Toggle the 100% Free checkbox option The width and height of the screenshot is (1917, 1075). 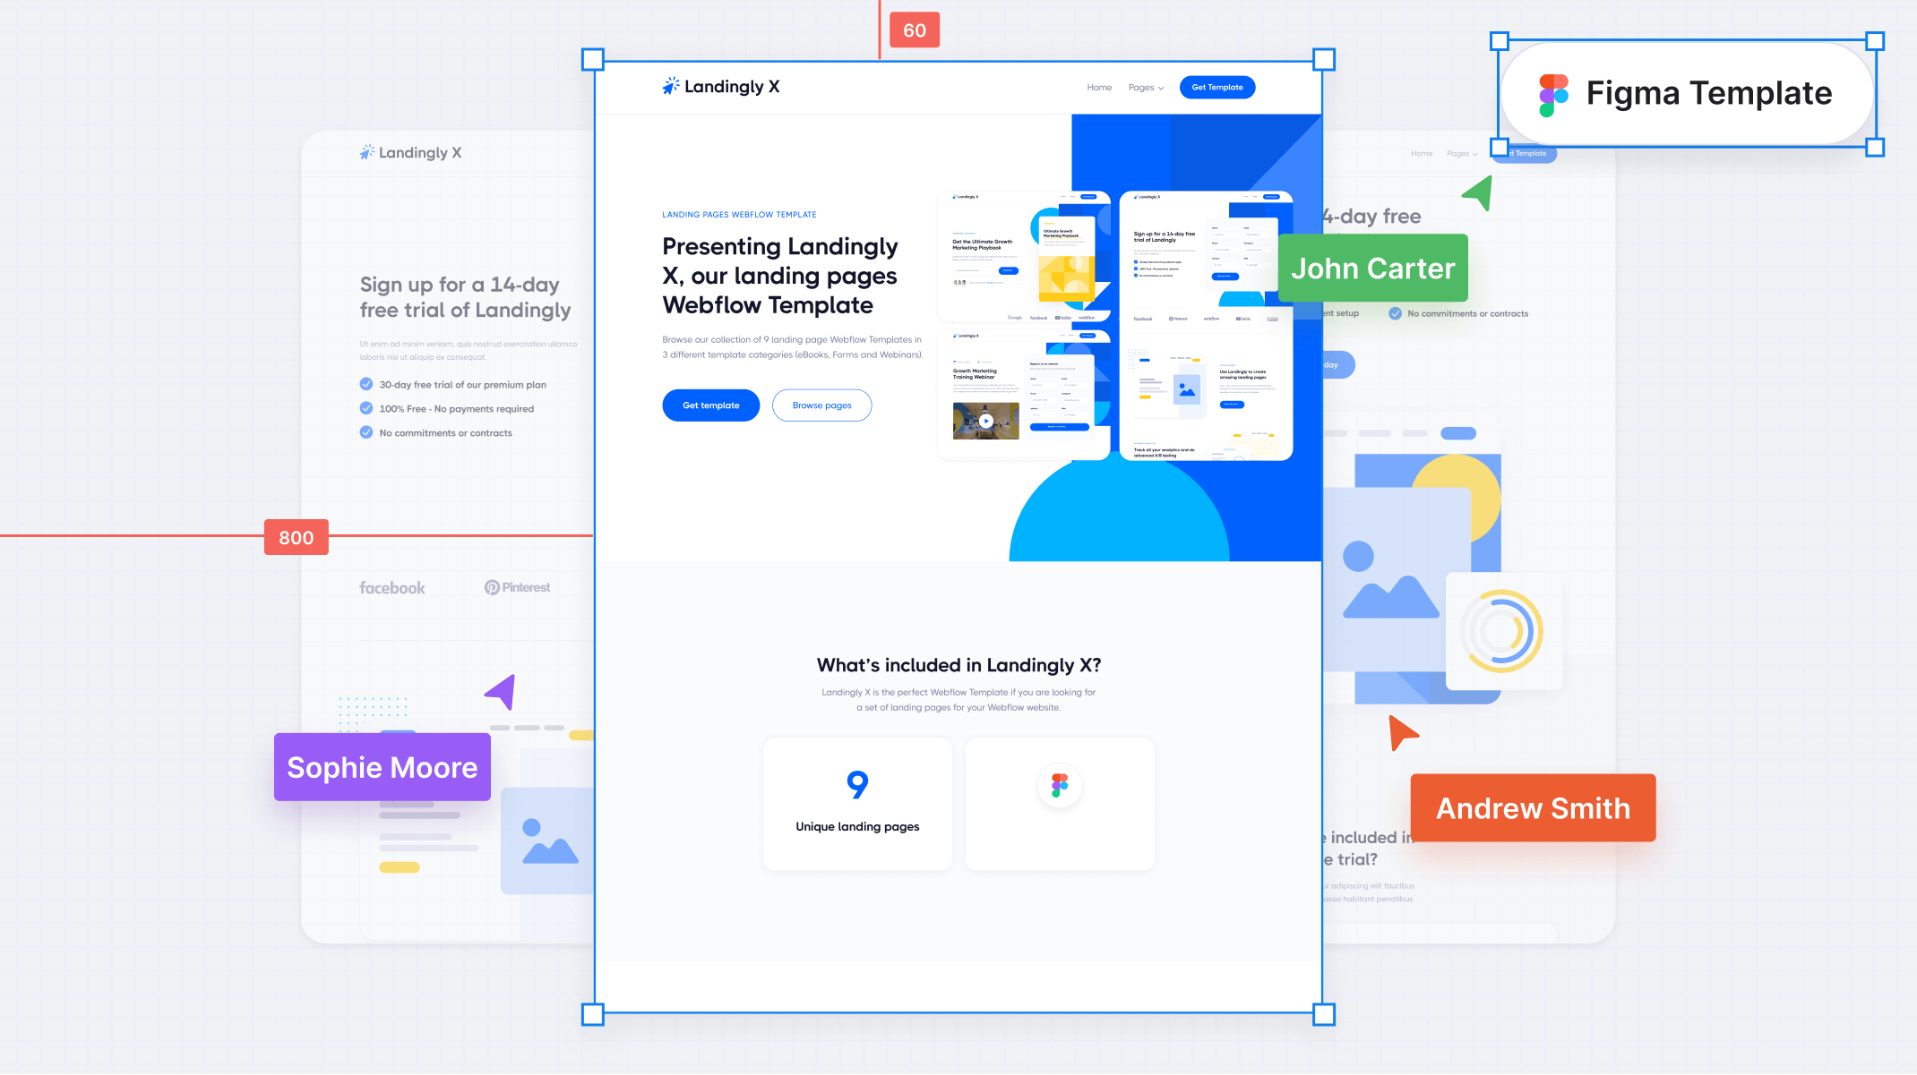(365, 408)
